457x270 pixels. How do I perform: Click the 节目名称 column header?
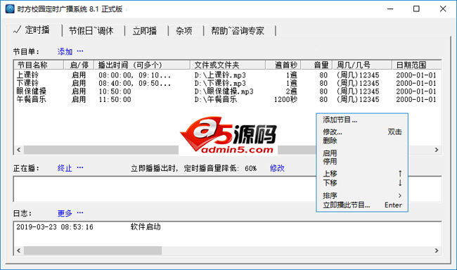[x=39, y=65]
